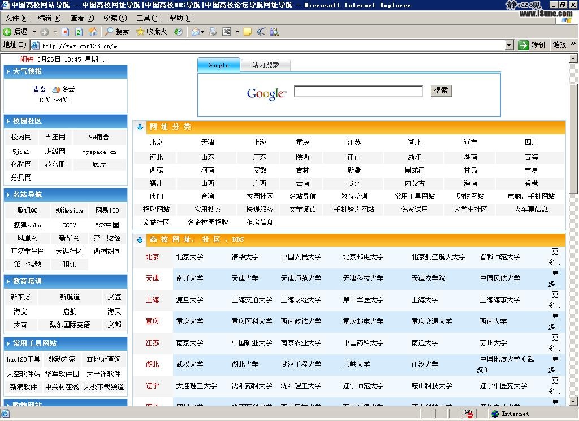Click the Messenger toolbar icon

(261, 32)
